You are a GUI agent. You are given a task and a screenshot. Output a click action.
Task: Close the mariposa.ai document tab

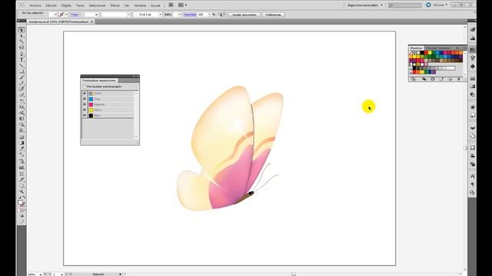click(x=92, y=22)
